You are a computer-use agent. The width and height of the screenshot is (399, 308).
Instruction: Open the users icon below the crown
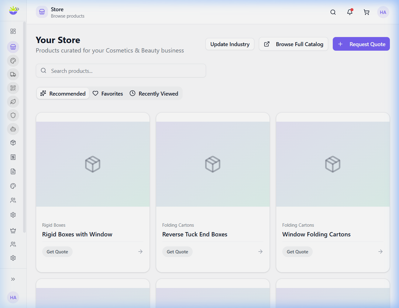coord(13,244)
